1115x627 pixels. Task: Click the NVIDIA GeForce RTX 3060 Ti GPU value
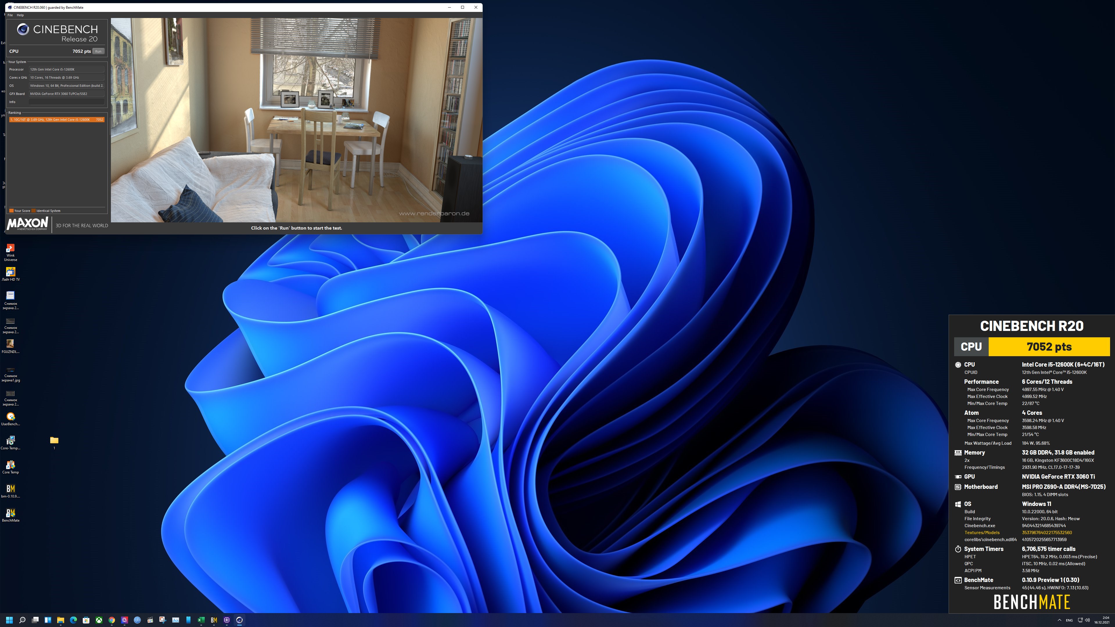pyautogui.click(x=1058, y=476)
